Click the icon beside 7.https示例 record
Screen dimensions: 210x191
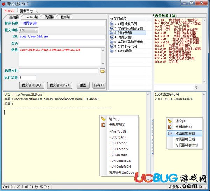click(x=112, y=51)
